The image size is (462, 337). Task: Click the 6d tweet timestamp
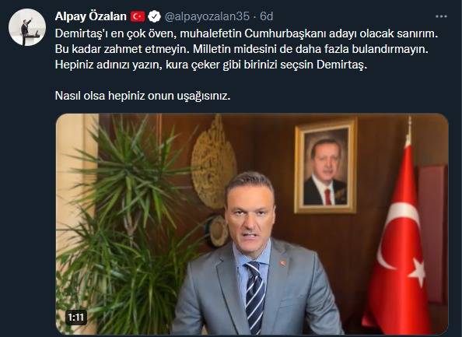[266, 16]
